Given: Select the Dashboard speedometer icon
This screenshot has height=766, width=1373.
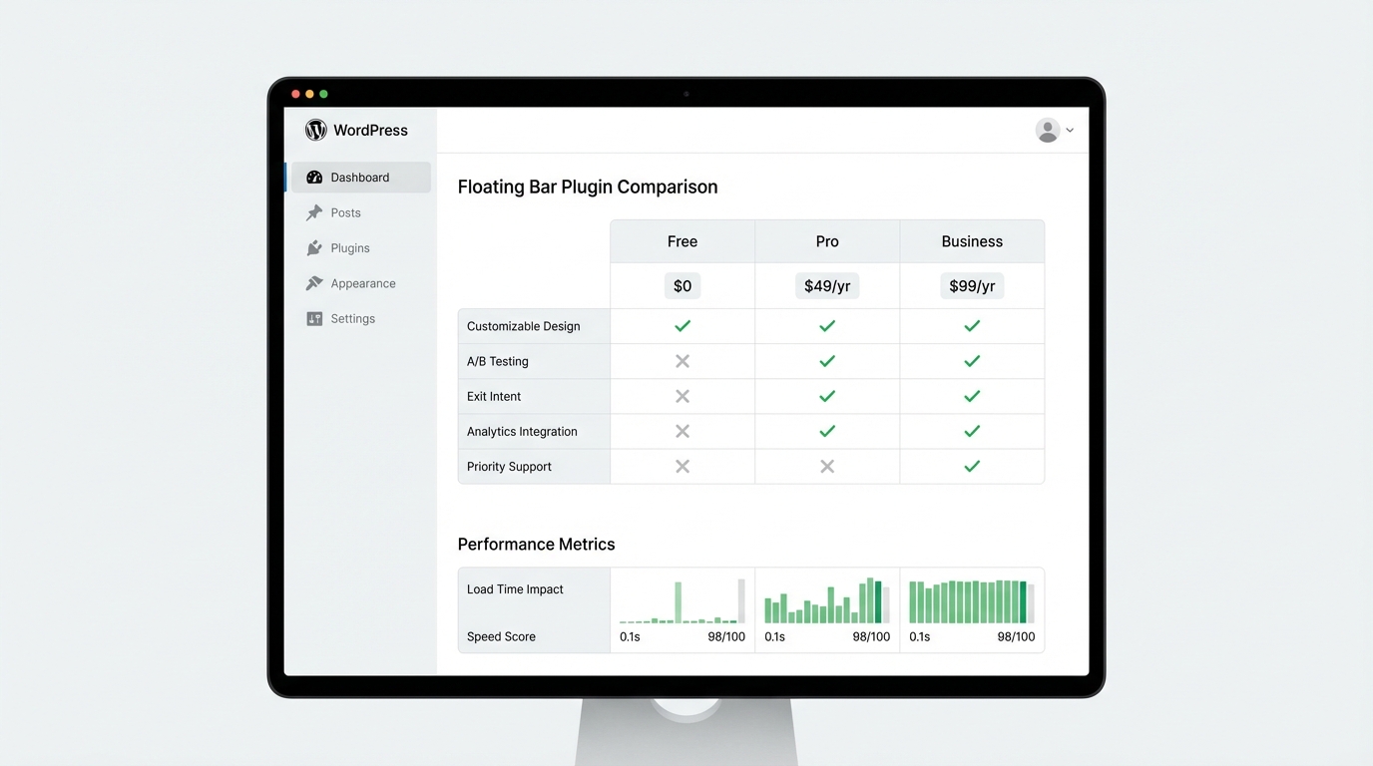Looking at the screenshot, I should tap(312, 177).
